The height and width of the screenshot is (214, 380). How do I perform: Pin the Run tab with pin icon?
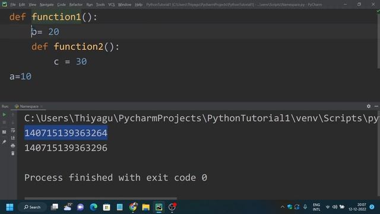[x=4, y=141]
